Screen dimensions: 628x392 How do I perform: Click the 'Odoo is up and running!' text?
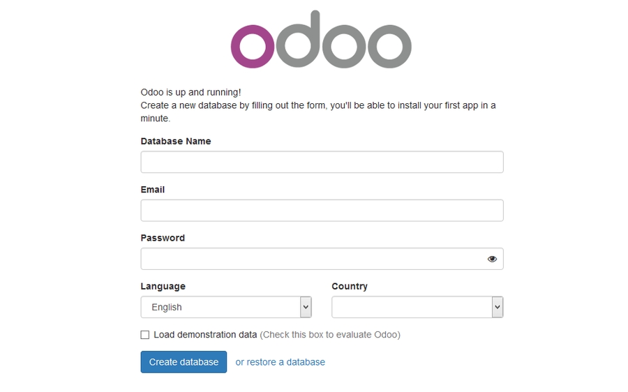point(190,92)
